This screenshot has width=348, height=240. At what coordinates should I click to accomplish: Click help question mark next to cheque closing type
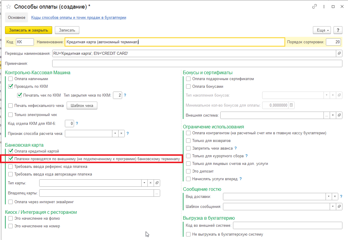tap(125, 95)
